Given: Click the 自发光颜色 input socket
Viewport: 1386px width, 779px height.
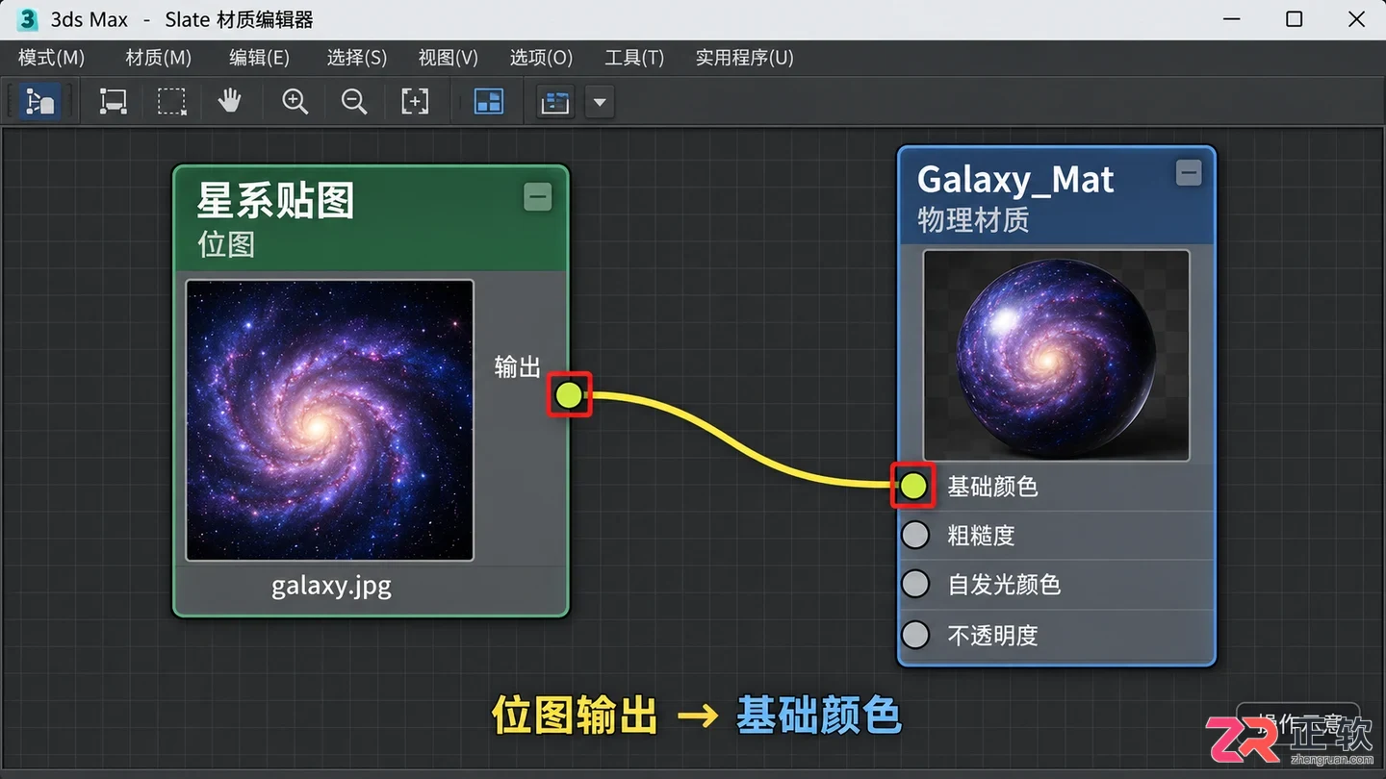Looking at the screenshot, I should pyautogui.click(x=915, y=584).
